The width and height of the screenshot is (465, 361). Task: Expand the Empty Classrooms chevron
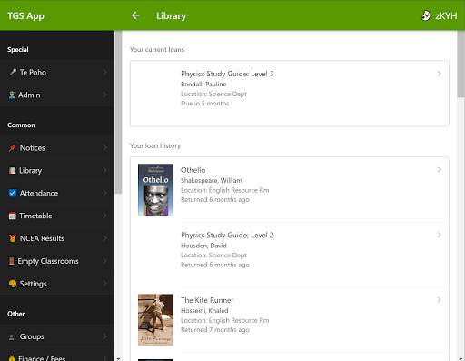105,261
